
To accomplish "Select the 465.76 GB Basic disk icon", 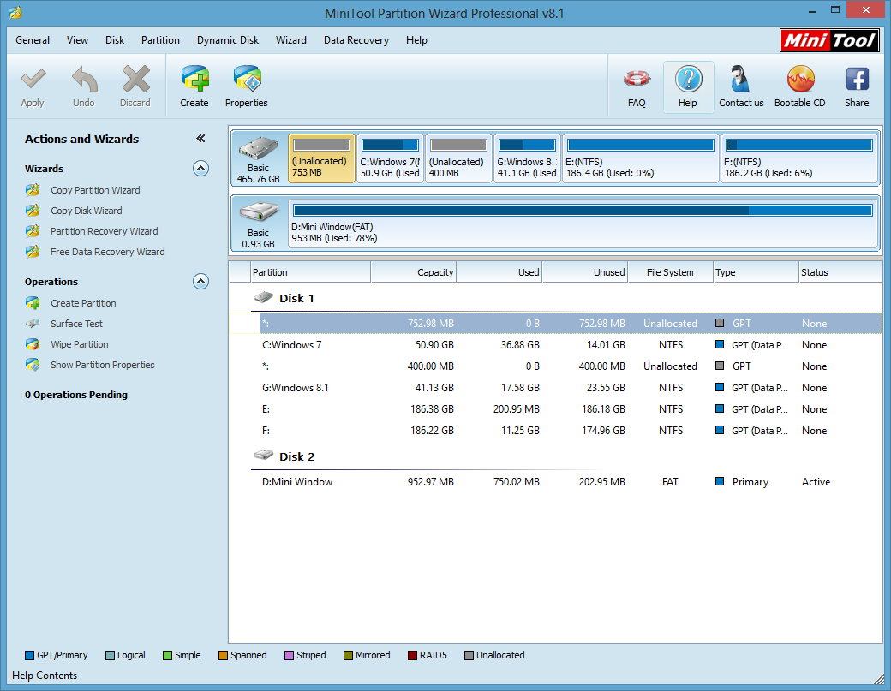I will click(259, 149).
